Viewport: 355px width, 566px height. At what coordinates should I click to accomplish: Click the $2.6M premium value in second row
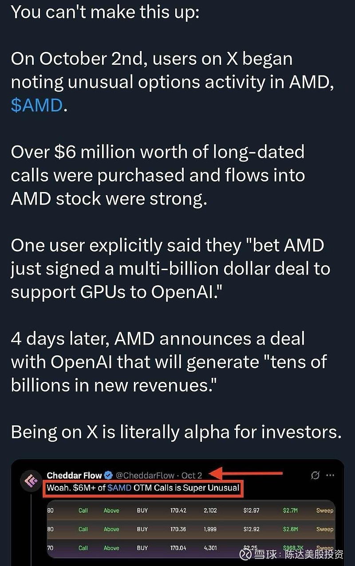click(291, 529)
